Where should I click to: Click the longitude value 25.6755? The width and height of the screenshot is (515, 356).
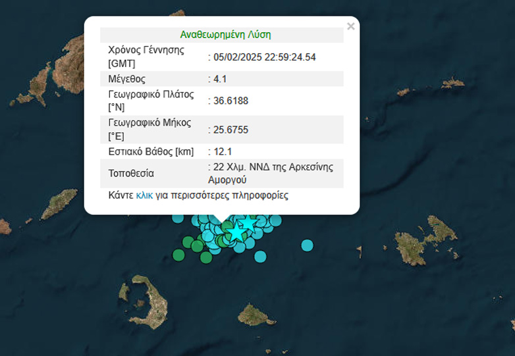click(229, 130)
